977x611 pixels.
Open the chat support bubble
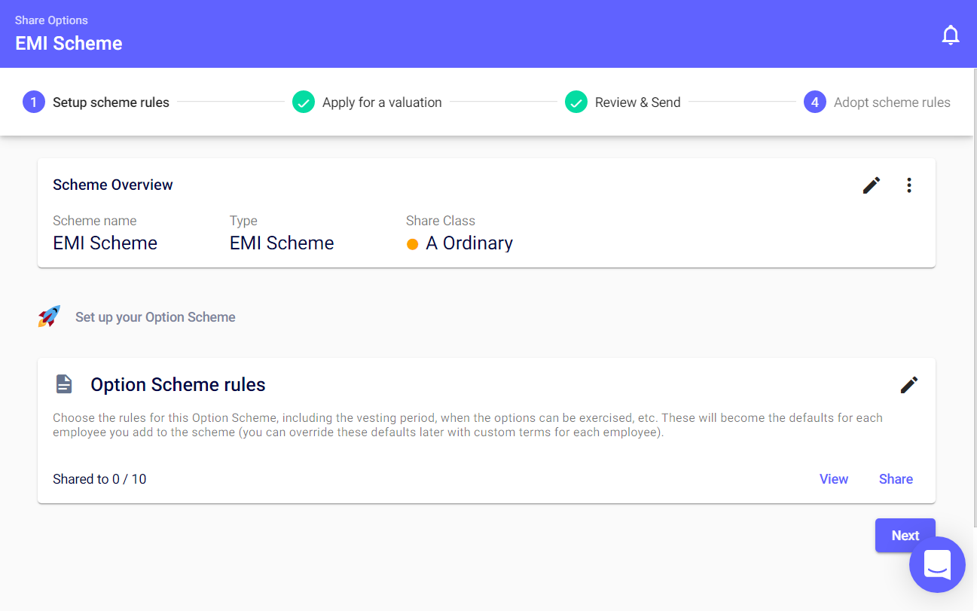pyautogui.click(x=937, y=564)
